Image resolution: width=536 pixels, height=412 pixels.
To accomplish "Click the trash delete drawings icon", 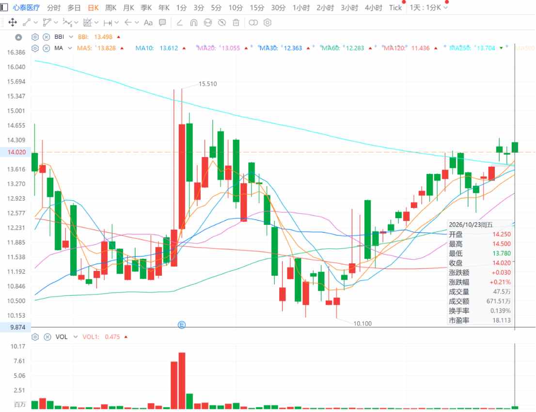I will click(236, 23).
